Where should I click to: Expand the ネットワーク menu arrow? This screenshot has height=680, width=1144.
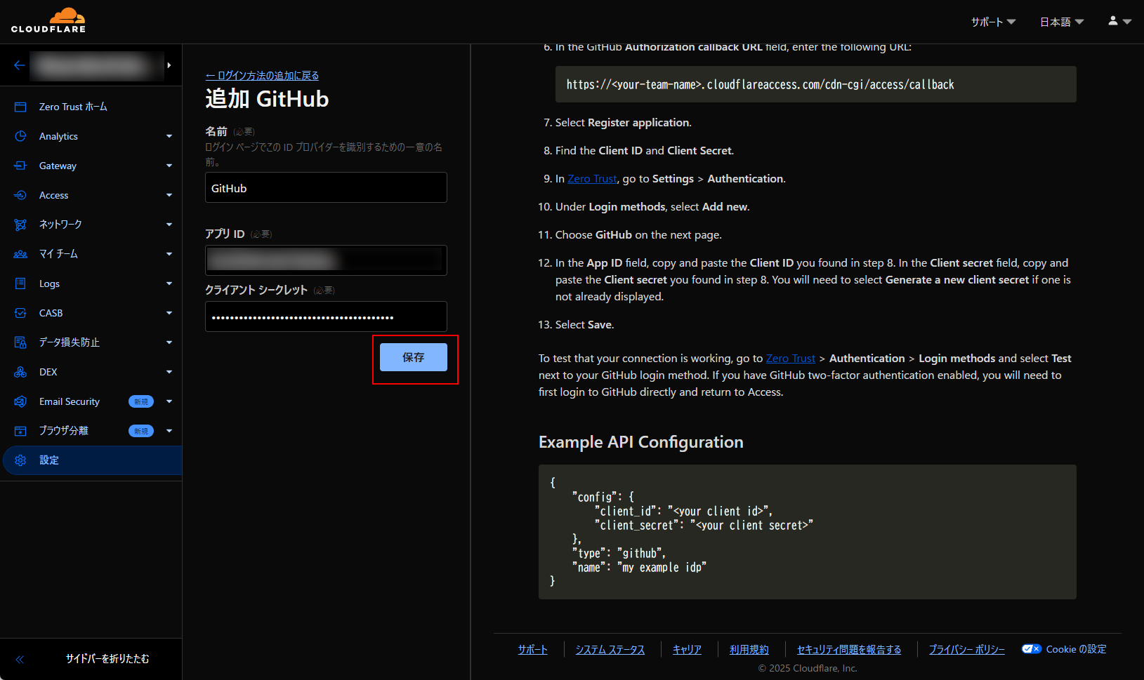point(169,225)
